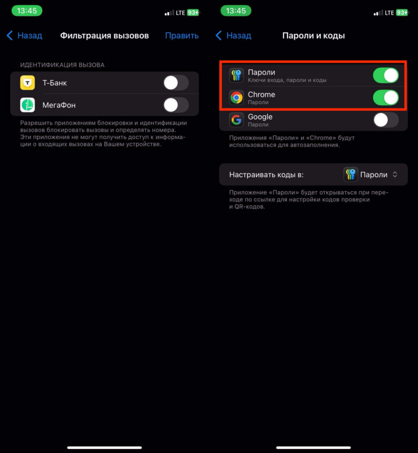Turn off Chrome passwords switch
The height and width of the screenshot is (453, 418).
pyautogui.click(x=386, y=98)
